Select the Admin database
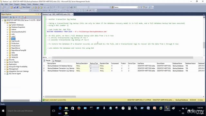Image resolution: width=206 pixels, height=116 pixels. click(x=14, y=29)
